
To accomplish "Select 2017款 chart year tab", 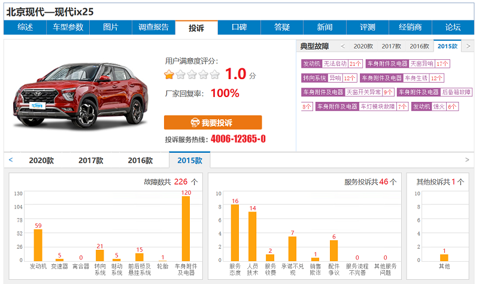I will [91, 160].
